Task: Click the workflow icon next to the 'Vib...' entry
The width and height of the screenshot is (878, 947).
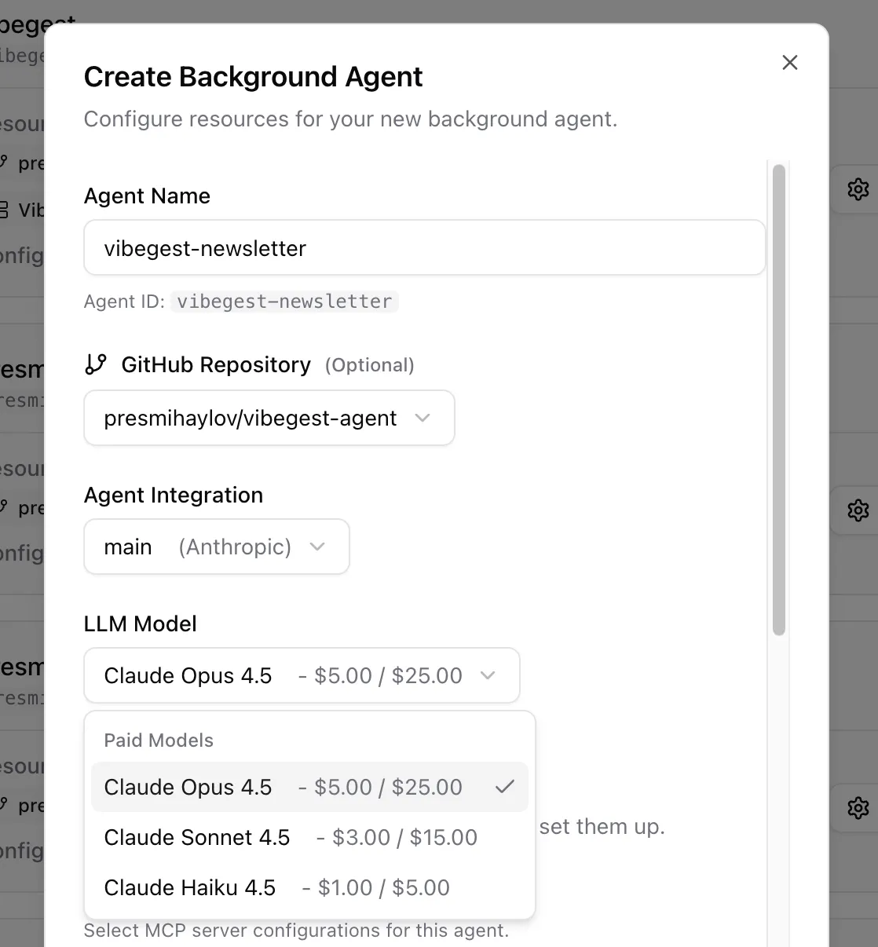Action: [x=6, y=210]
